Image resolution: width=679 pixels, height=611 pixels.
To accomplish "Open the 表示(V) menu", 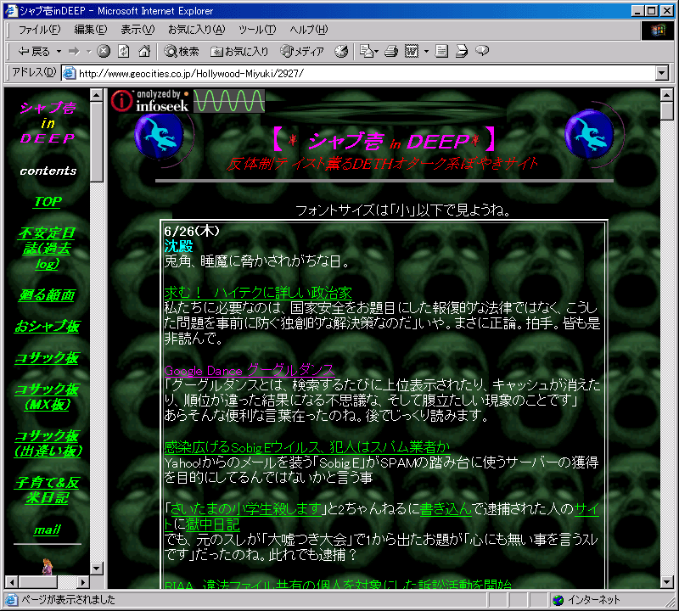I will point(137,30).
